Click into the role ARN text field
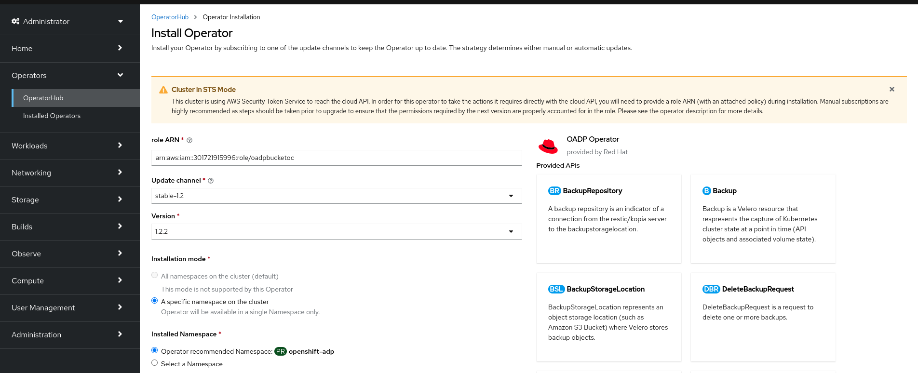 tap(336, 158)
